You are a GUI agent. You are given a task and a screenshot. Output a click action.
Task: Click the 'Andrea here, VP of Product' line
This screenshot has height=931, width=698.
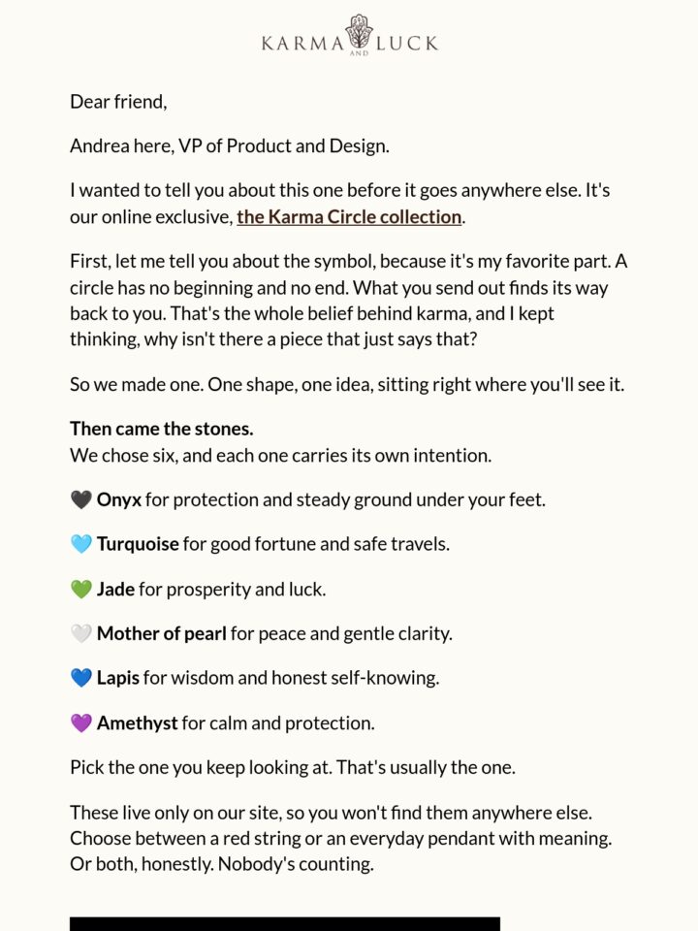coord(230,146)
